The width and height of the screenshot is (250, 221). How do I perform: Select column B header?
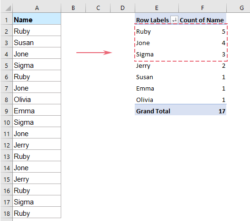(x=73, y=8)
